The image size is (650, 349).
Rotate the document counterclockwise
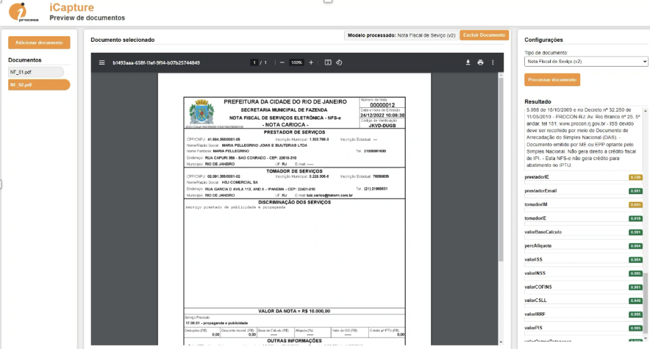[339, 63]
